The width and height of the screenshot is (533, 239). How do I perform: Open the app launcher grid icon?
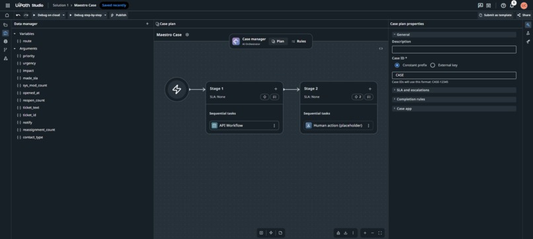pos(7,5)
